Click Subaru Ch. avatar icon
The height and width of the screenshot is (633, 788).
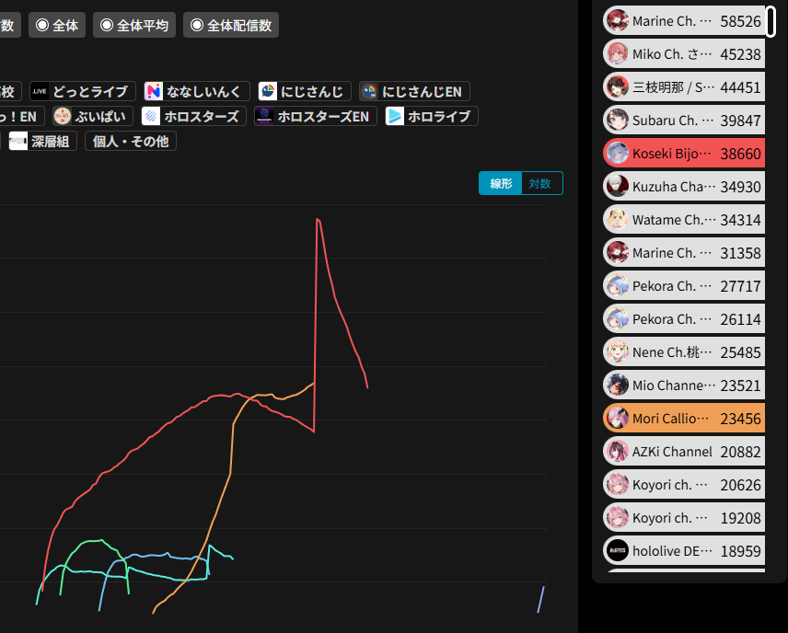pyautogui.click(x=617, y=121)
